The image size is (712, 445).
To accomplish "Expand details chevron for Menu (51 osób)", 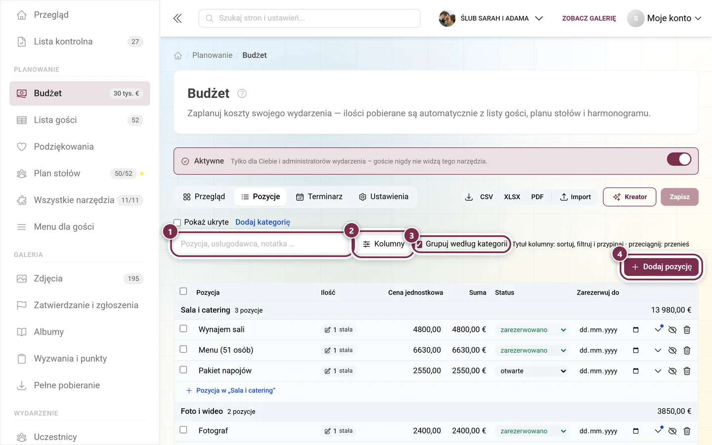I will (x=658, y=351).
